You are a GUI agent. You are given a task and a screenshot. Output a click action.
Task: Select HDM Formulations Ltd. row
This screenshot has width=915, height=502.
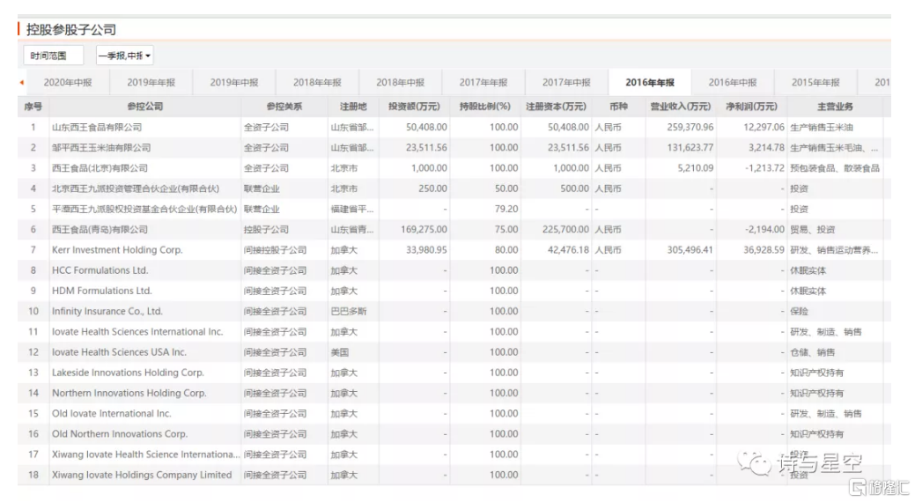(x=454, y=291)
